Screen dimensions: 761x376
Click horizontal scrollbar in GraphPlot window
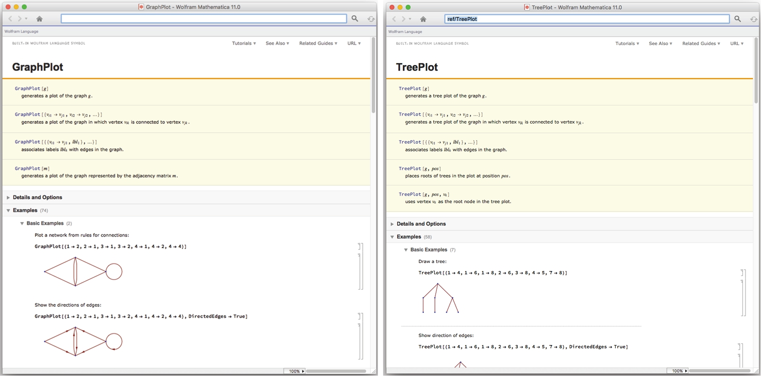pos(336,371)
